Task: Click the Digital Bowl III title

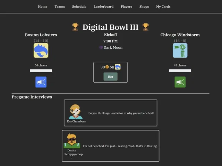Action: point(110,27)
